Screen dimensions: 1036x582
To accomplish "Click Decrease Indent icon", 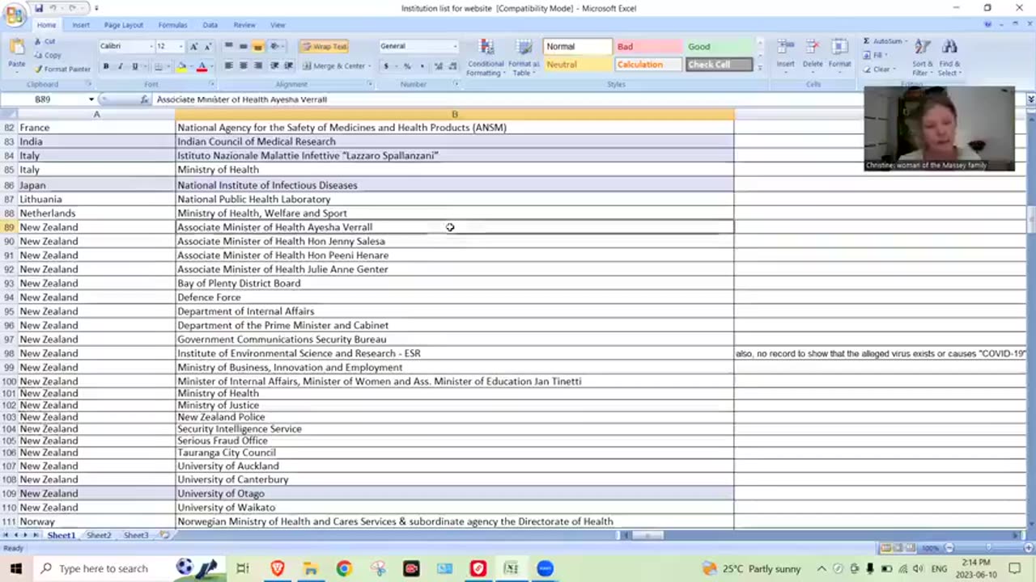I will (x=274, y=66).
